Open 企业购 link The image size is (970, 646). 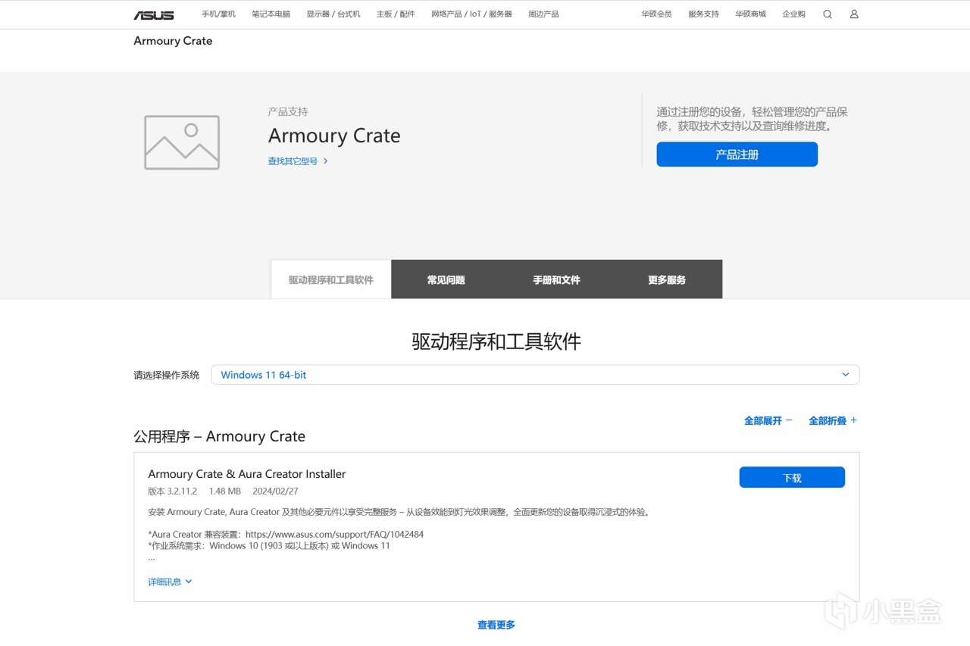[x=793, y=14]
